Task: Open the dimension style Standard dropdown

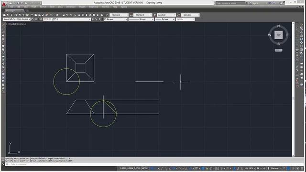Action: pyautogui.click(x=143, y=15)
